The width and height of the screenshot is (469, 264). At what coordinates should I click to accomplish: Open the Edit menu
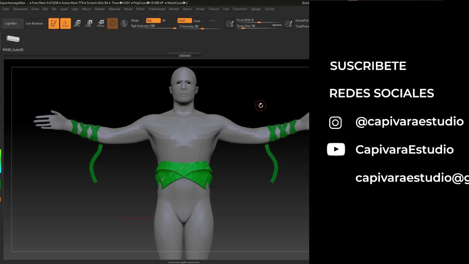tap(45, 9)
